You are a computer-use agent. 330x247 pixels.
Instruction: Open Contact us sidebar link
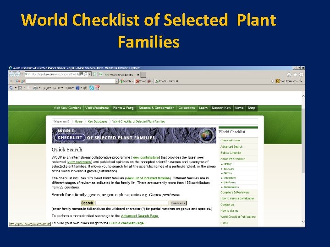click(227, 204)
